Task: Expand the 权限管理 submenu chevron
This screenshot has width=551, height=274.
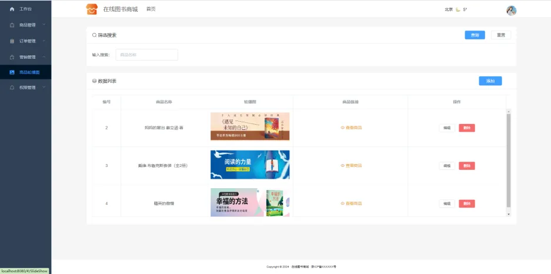Action: point(44,88)
